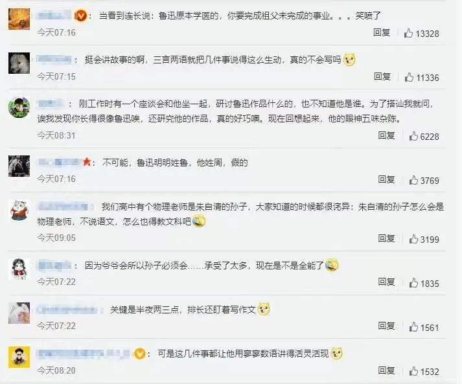Click the green-haired avatar of the third commenter
The width and height of the screenshot is (462, 384).
click(19, 107)
